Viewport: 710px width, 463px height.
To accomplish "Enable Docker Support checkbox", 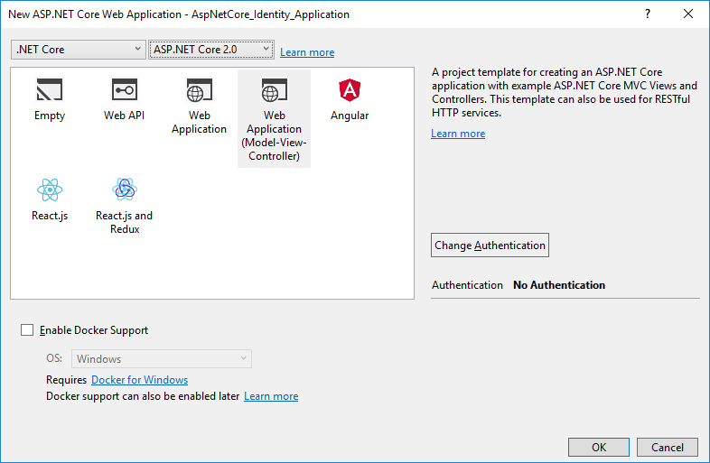I will [27, 330].
